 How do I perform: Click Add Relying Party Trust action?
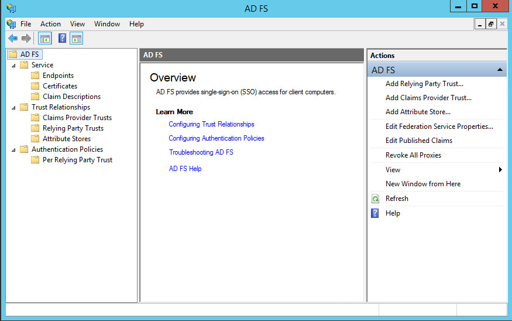(424, 84)
